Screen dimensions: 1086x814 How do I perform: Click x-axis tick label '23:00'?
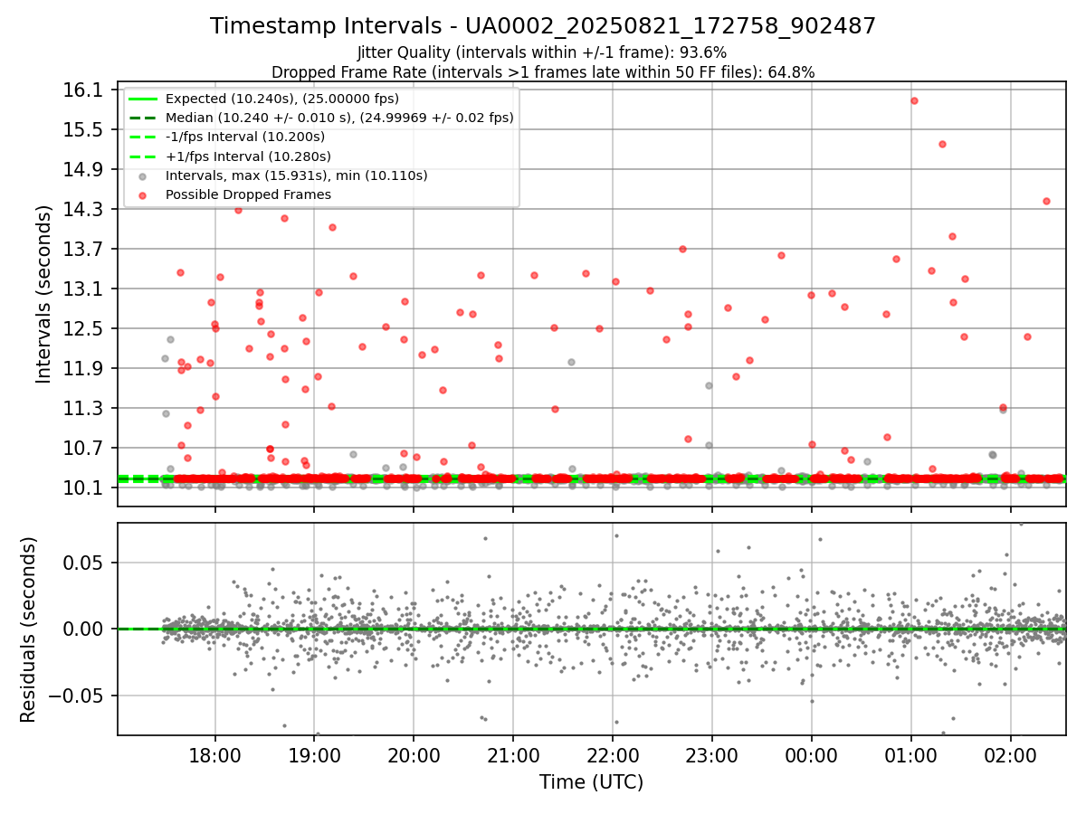tap(712, 755)
